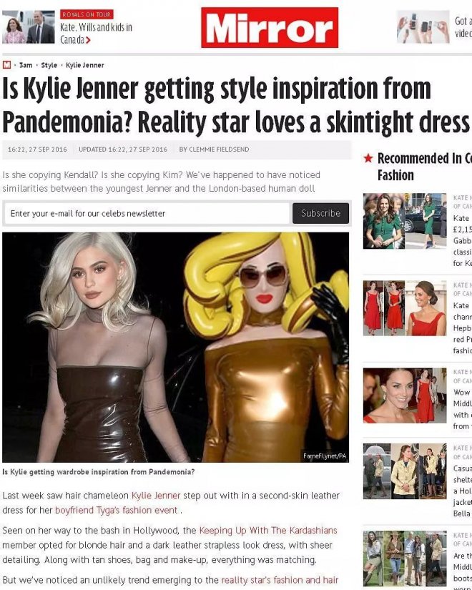This screenshot has height=590, width=472.
Task: Select the 3am breadcrumb
Action: pos(26,65)
